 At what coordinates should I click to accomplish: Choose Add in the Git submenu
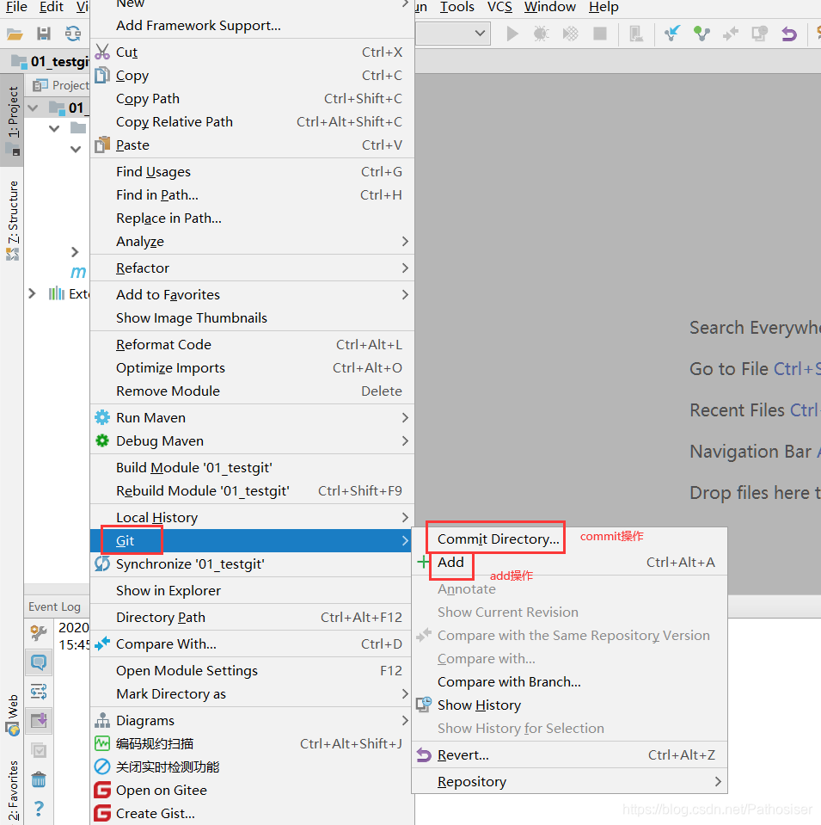(570, 563)
